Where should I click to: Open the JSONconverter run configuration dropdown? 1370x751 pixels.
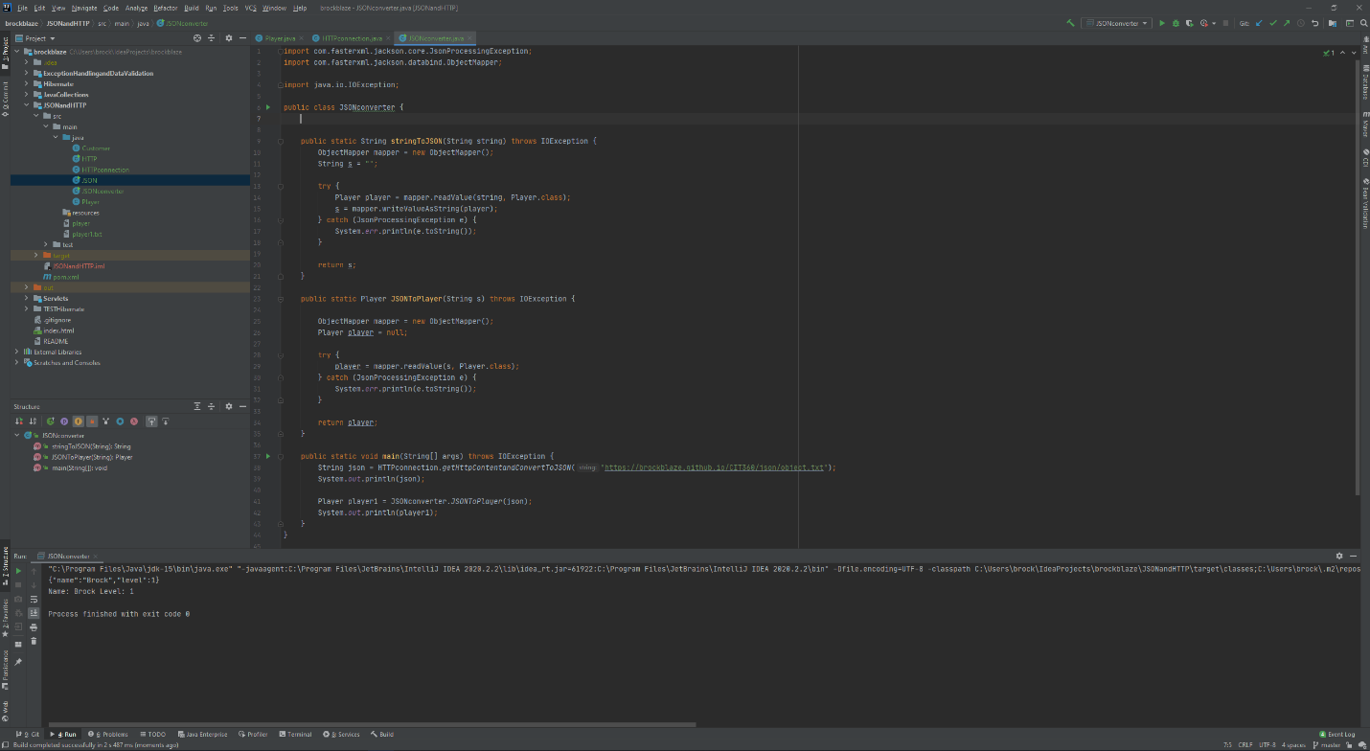click(x=1116, y=23)
